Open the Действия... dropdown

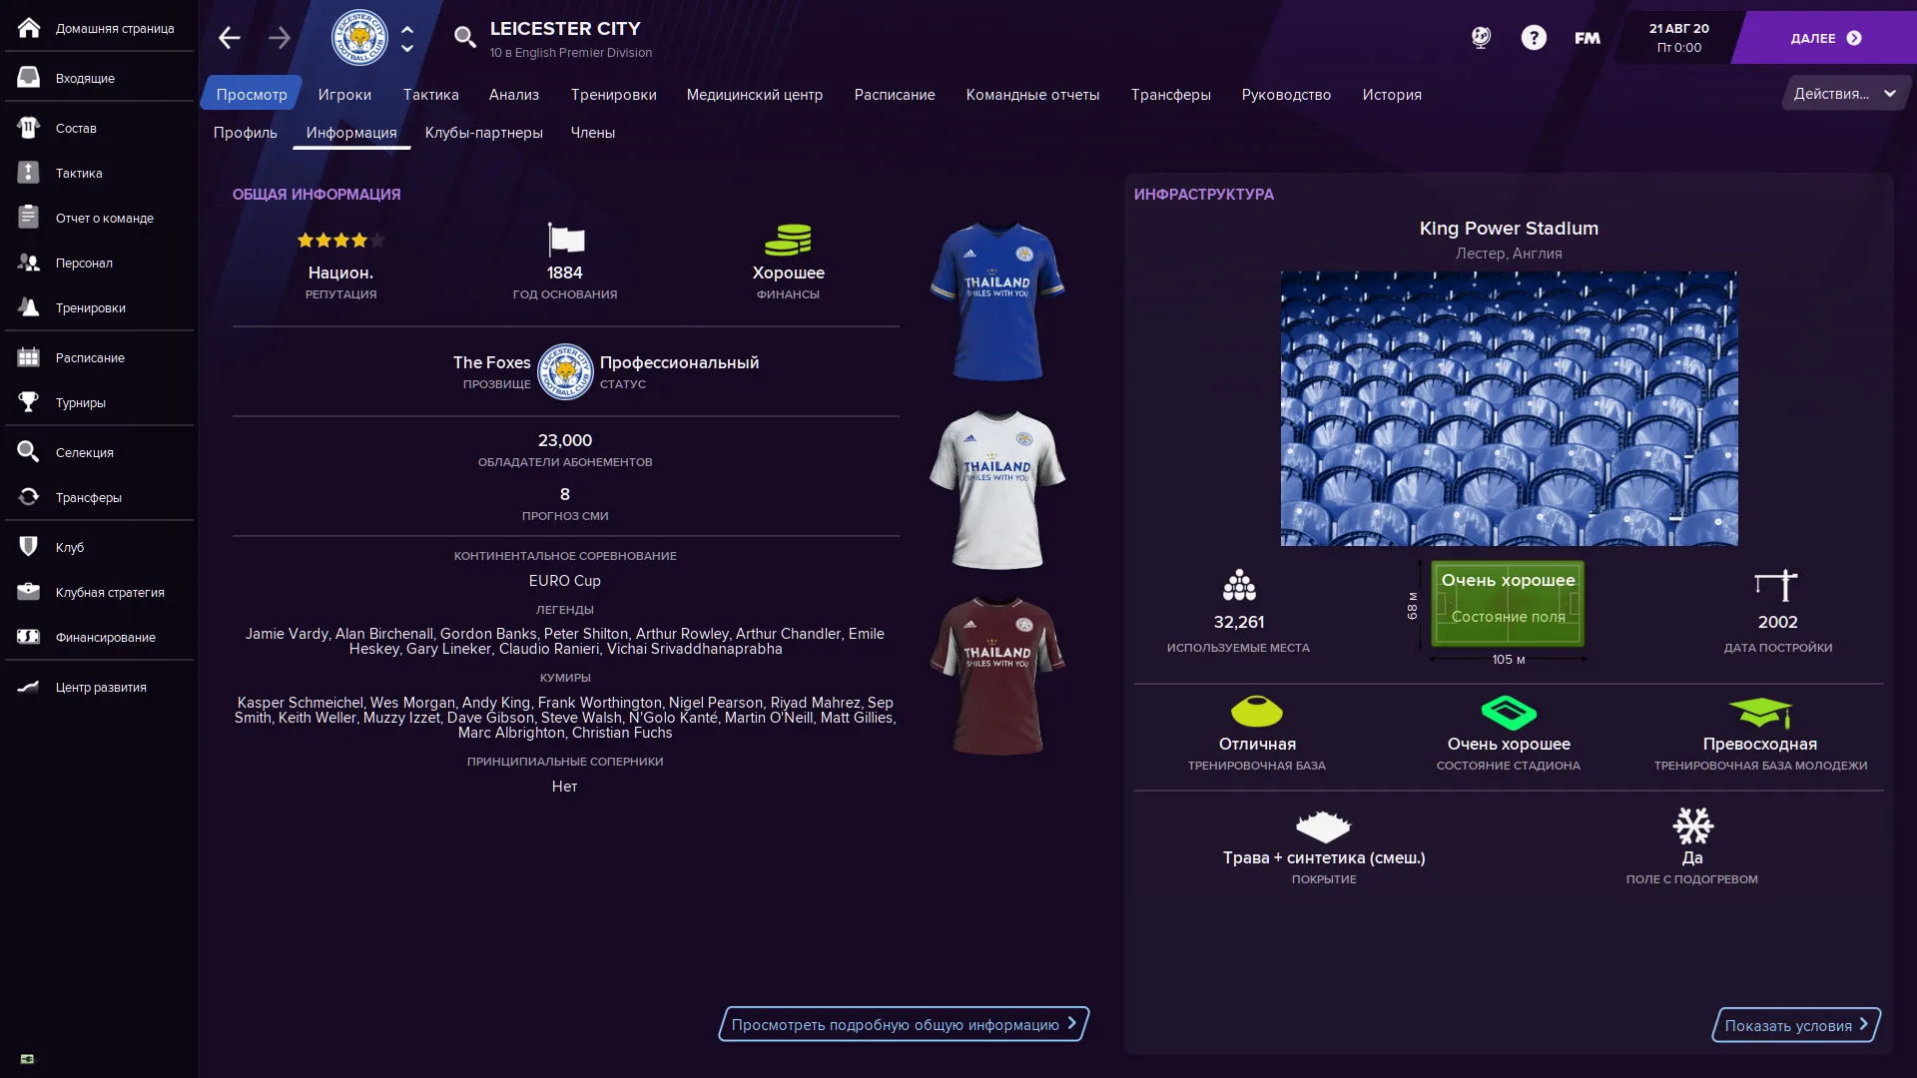click(1845, 94)
